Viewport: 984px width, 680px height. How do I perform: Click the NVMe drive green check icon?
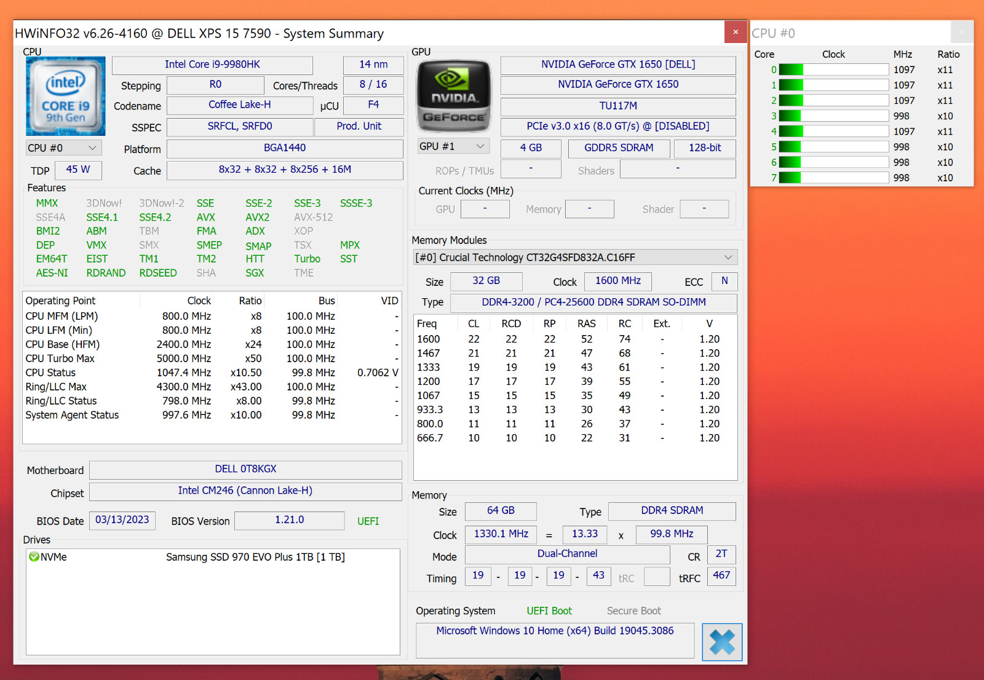click(x=34, y=557)
